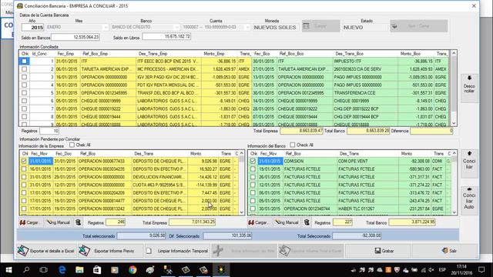This screenshot has height=277, width=493.
Task: Click down arrow of conciliated grid scrollbar
Action: [x=454, y=123]
